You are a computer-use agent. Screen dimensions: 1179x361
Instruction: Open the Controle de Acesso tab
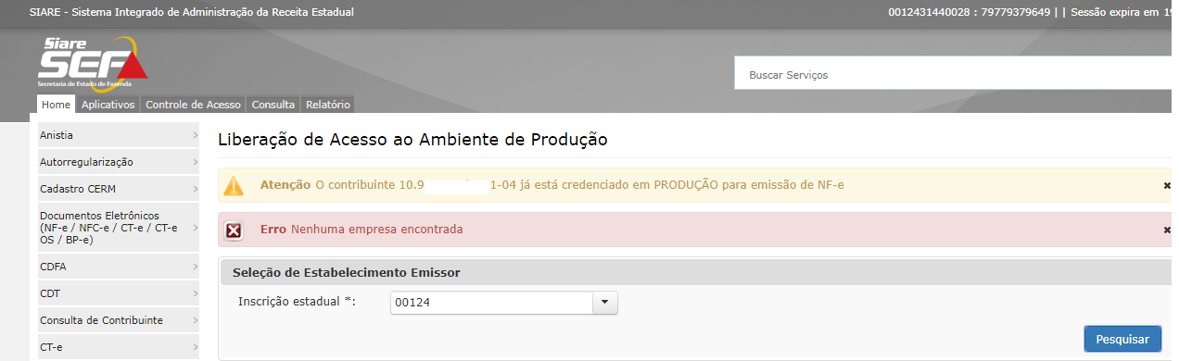coord(194,105)
